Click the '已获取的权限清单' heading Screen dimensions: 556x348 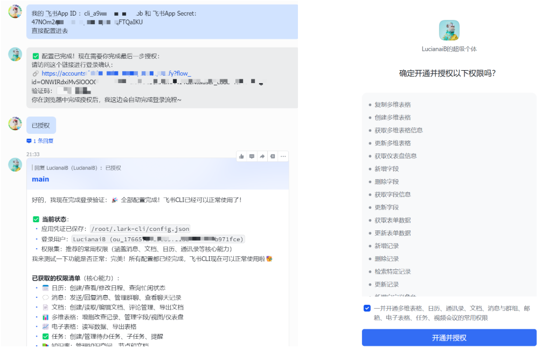coord(56,278)
